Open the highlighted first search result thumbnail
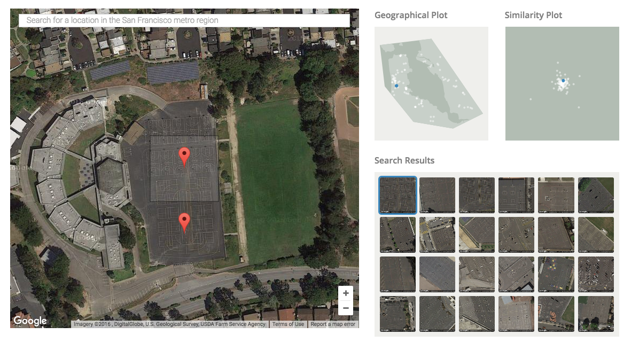639x342 pixels. (x=398, y=195)
